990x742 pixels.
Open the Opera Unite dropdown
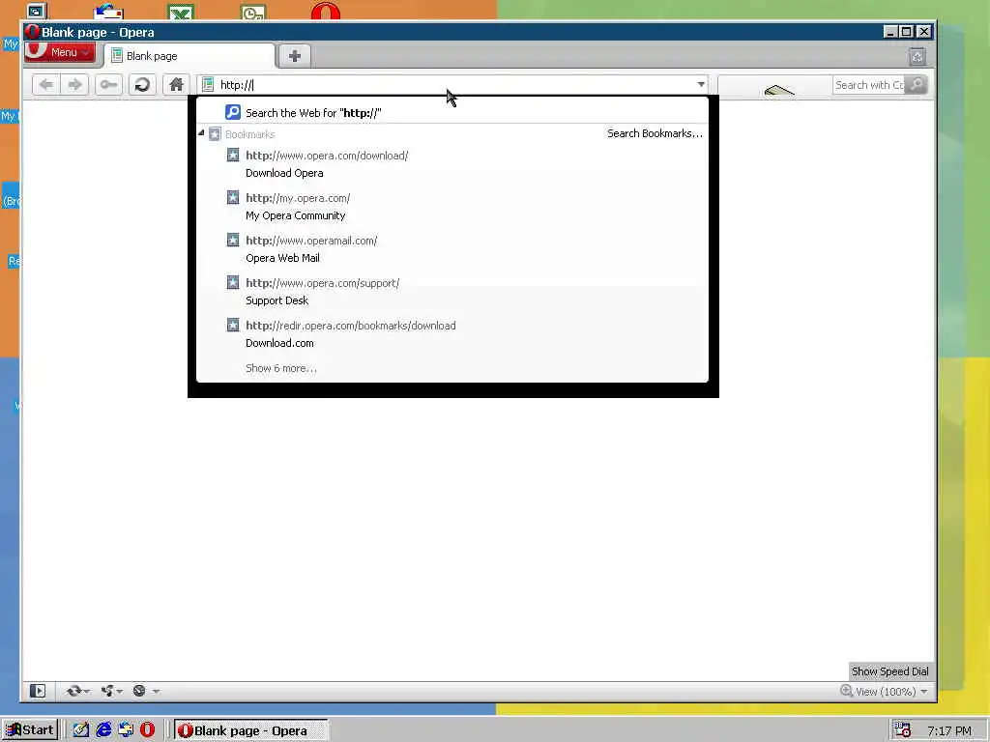pyautogui.click(x=112, y=691)
